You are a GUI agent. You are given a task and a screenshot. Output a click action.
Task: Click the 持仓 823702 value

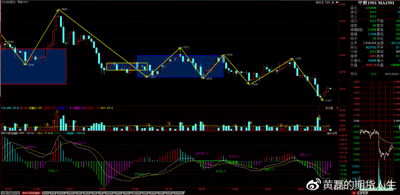click(x=371, y=47)
